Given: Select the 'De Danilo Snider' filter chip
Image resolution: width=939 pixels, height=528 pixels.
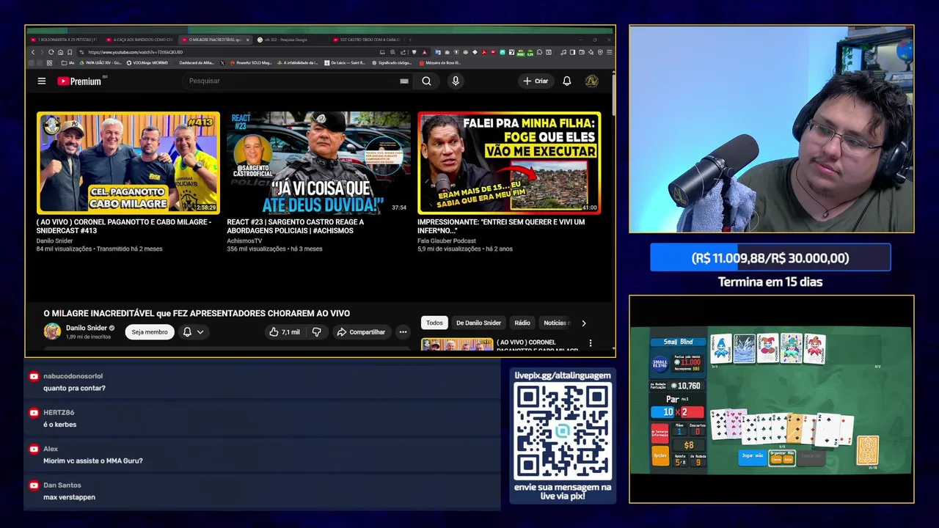Looking at the screenshot, I should point(478,323).
